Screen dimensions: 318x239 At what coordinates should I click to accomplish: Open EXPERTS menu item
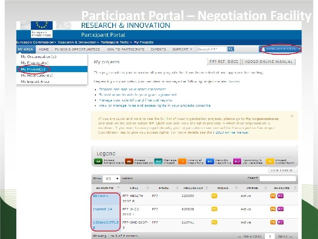158,49
